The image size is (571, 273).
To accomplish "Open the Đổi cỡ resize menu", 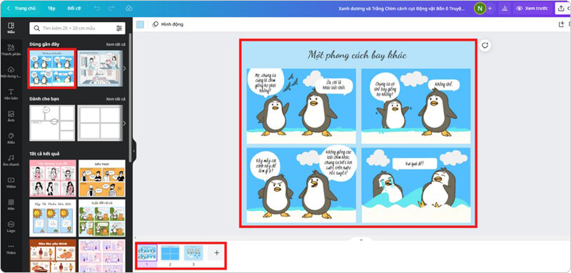I will point(74,9).
